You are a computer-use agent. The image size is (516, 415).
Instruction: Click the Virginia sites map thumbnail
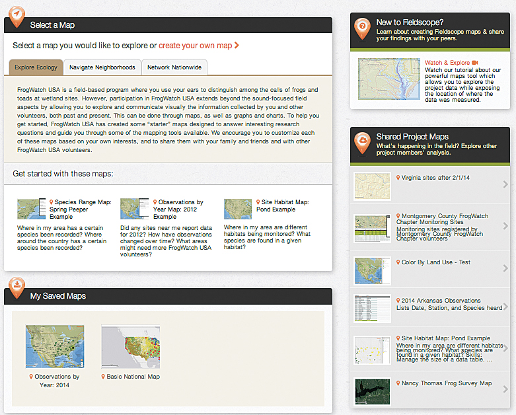click(372, 186)
